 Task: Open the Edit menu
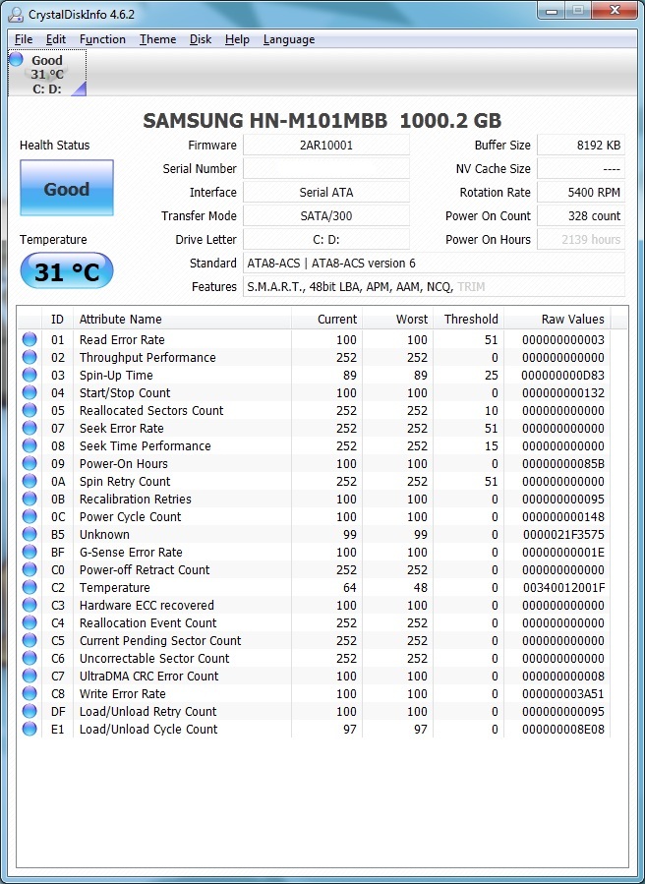point(56,39)
